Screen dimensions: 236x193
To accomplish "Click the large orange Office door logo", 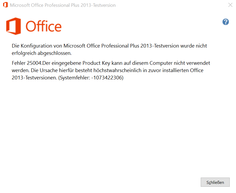I will coord(14,26).
